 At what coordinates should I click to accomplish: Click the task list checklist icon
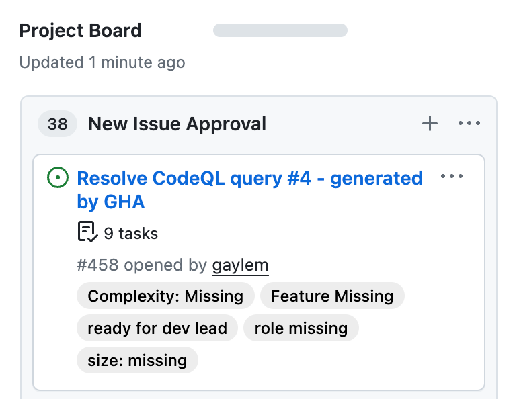[87, 232]
